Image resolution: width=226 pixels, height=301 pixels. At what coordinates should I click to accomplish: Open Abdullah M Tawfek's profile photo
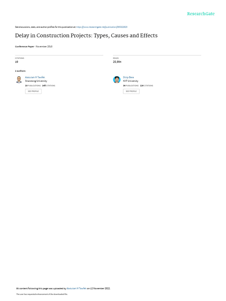click(19, 80)
